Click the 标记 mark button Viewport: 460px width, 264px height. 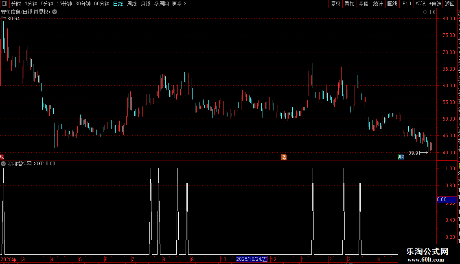pos(421,4)
